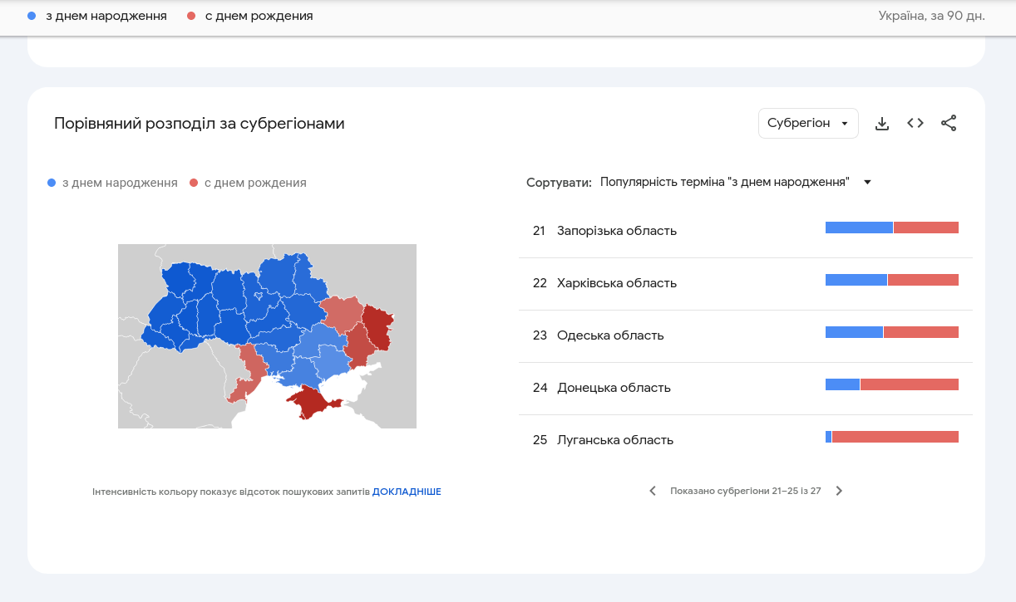Open Донецька область in the list
This screenshot has width=1016, height=602.
click(x=614, y=388)
